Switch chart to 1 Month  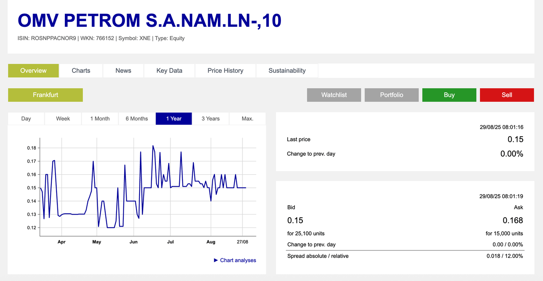[100, 118]
